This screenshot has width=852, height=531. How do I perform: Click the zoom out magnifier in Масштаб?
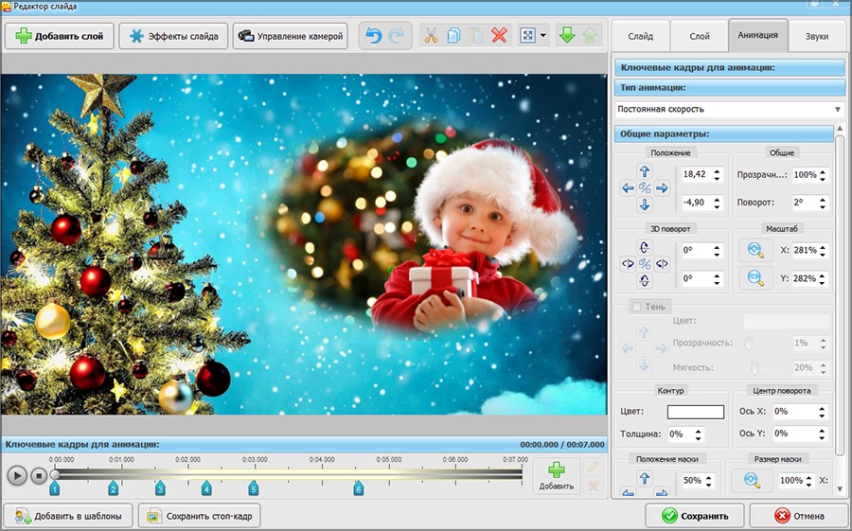[755, 278]
